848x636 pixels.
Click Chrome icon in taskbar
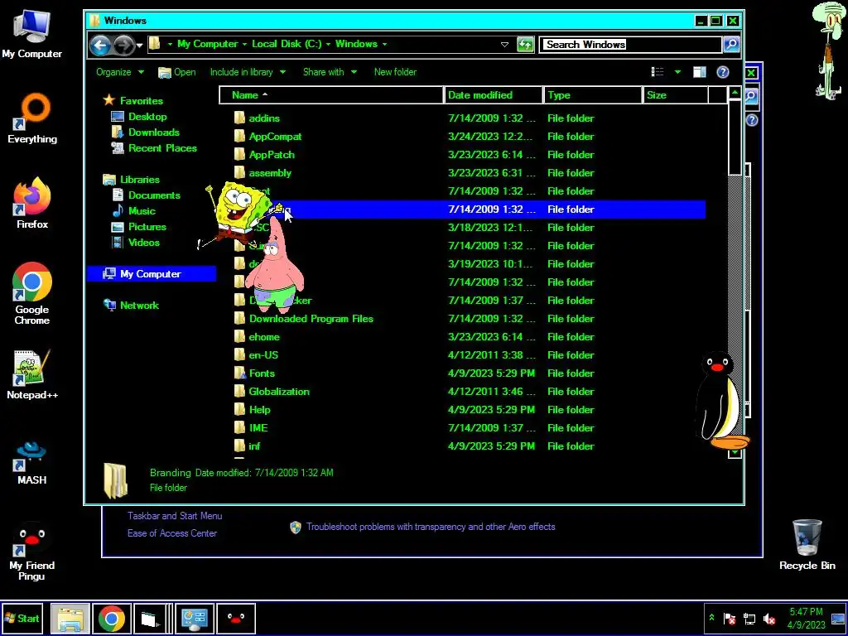(112, 618)
